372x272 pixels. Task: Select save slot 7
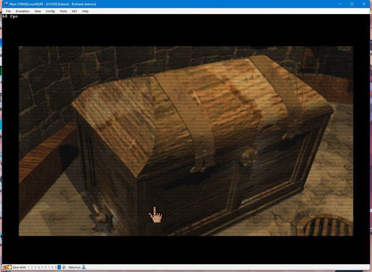[x=49, y=267]
